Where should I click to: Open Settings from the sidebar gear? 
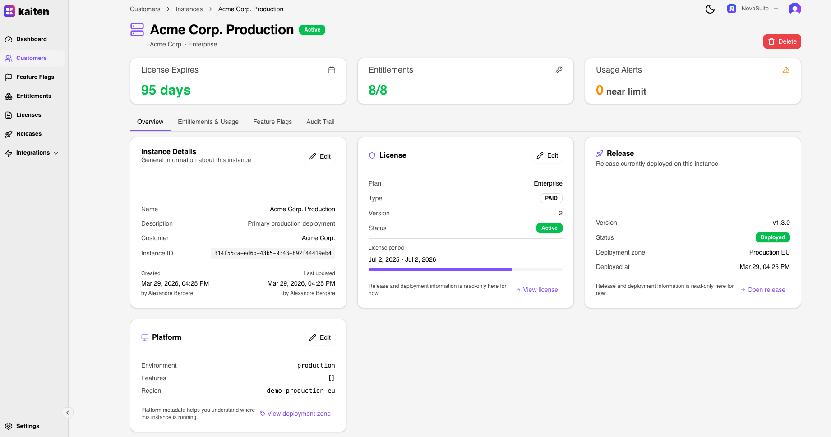pyautogui.click(x=9, y=426)
